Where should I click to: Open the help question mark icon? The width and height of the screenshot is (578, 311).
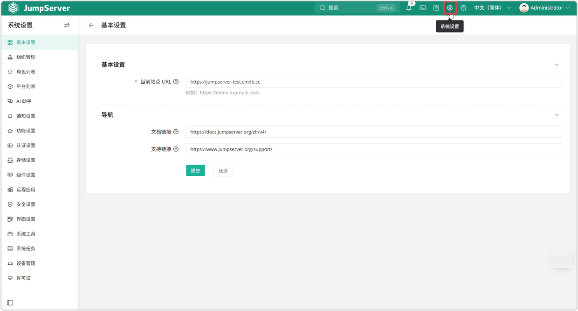pyautogui.click(x=463, y=8)
